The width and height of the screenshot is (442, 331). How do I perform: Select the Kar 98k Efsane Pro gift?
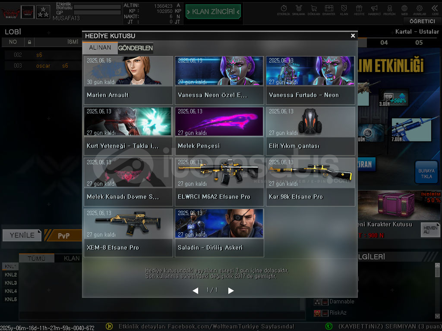pyautogui.click(x=310, y=182)
